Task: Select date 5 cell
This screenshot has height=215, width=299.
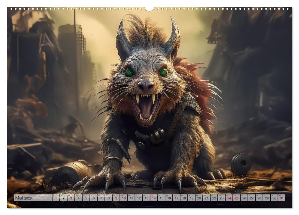Action: (x=87, y=198)
